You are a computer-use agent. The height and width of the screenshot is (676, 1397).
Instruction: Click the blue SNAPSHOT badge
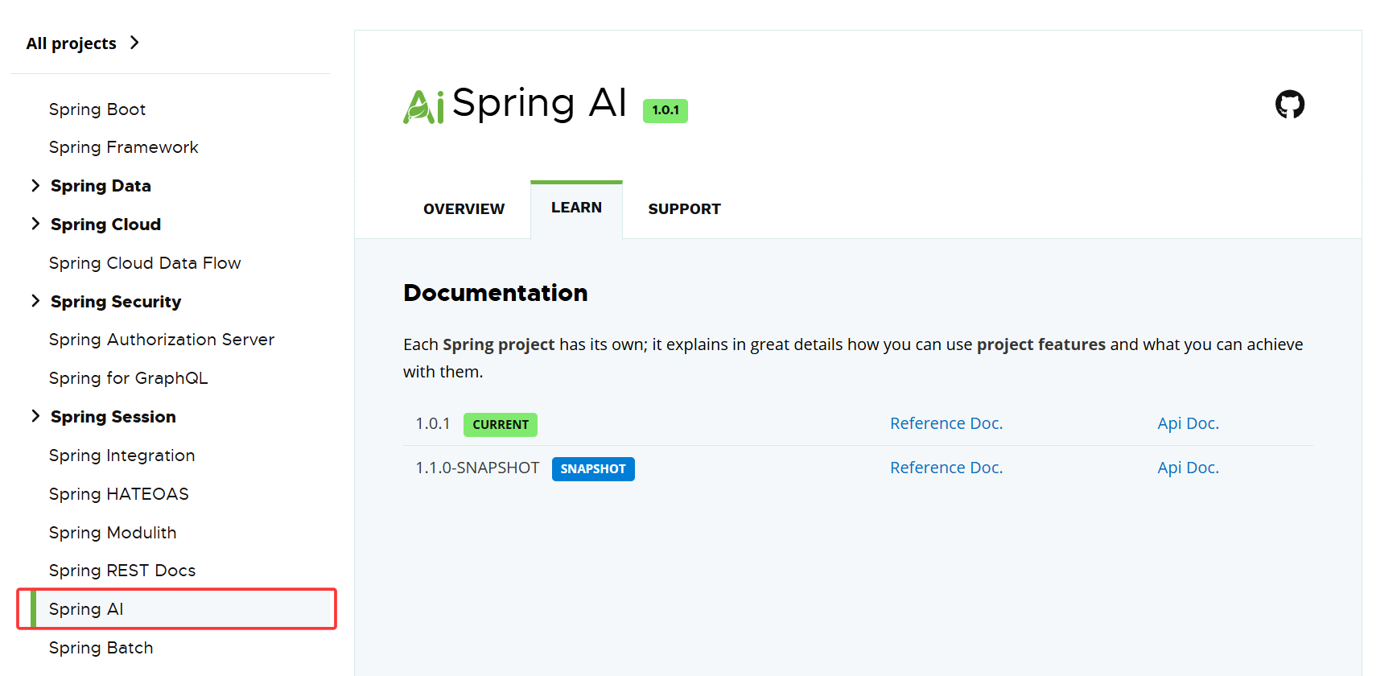pyautogui.click(x=593, y=469)
